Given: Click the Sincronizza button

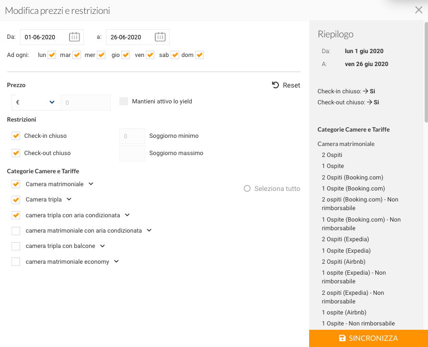Looking at the screenshot, I should [369, 338].
